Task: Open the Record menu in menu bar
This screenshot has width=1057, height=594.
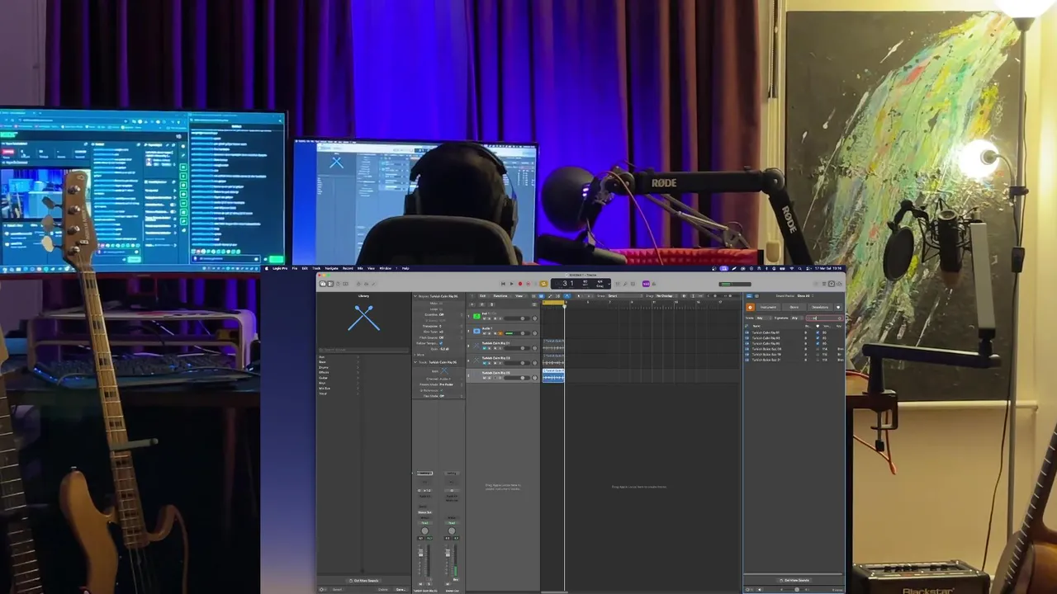Action: (x=348, y=268)
